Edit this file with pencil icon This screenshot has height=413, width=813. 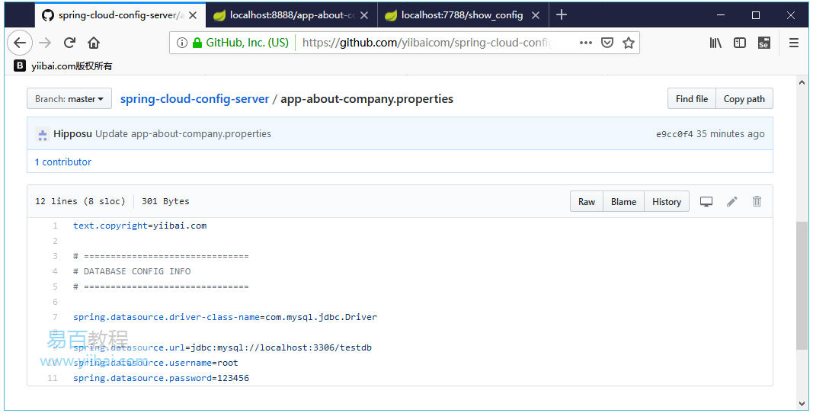tap(731, 202)
